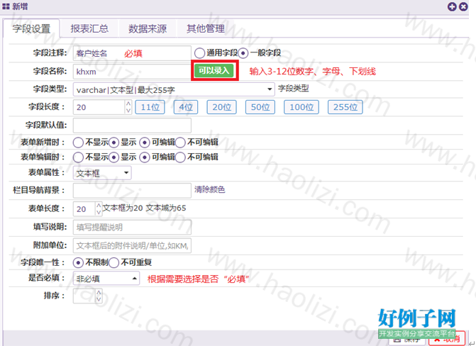The height and width of the screenshot is (346, 476).
Task: Click the 字段长度 number field
Action: 99,107
